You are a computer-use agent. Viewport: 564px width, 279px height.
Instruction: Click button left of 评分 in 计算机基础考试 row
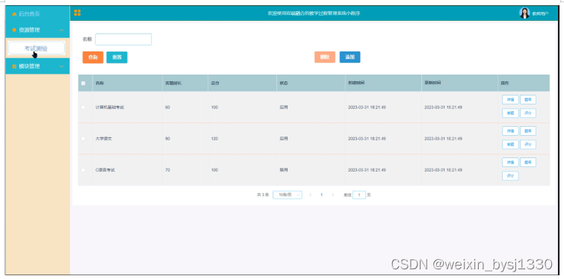pos(510,113)
